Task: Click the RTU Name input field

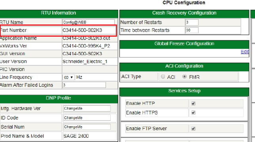Action: [89, 22]
